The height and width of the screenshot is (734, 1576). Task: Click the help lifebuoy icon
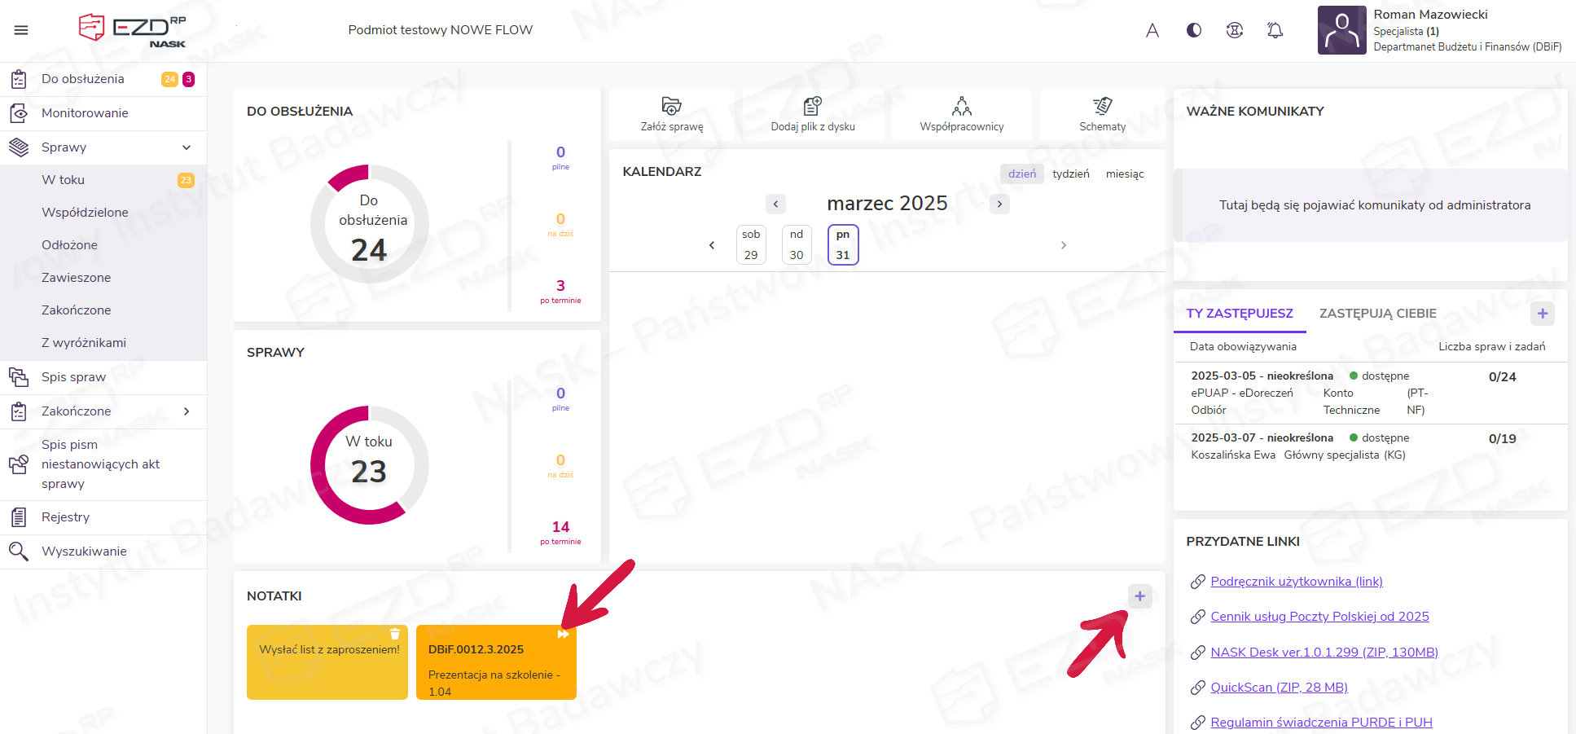click(1234, 30)
